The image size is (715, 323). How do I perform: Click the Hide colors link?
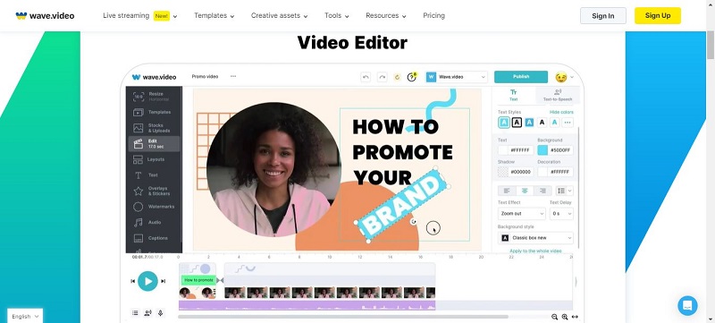click(x=561, y=112)
